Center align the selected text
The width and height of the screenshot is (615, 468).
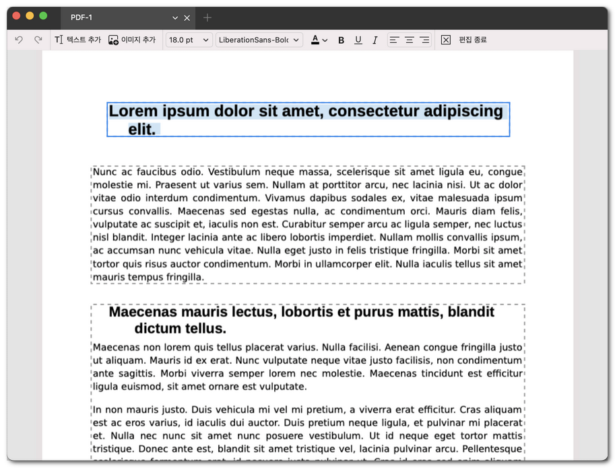coord(410,40)
